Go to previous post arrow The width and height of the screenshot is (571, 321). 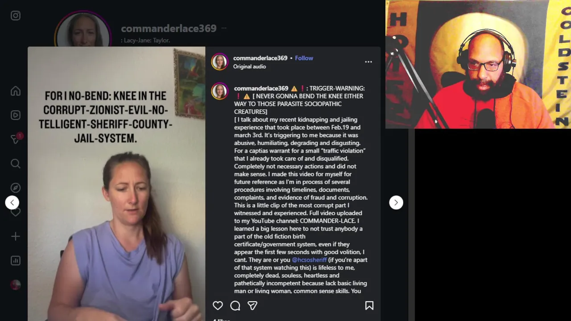(x=12, y=202)
